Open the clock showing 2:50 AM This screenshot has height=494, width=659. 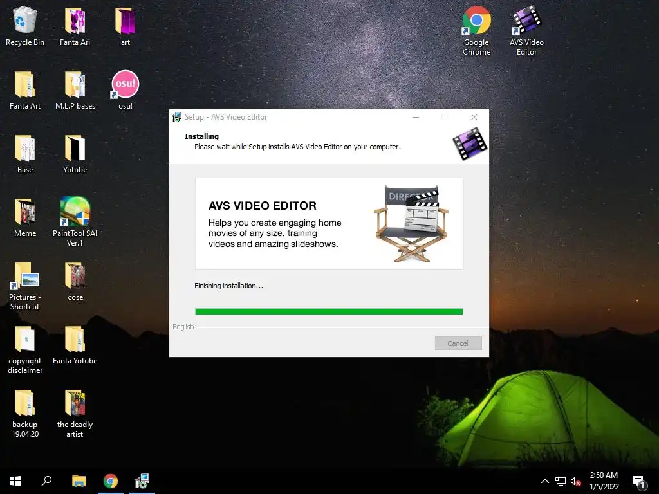604,481
